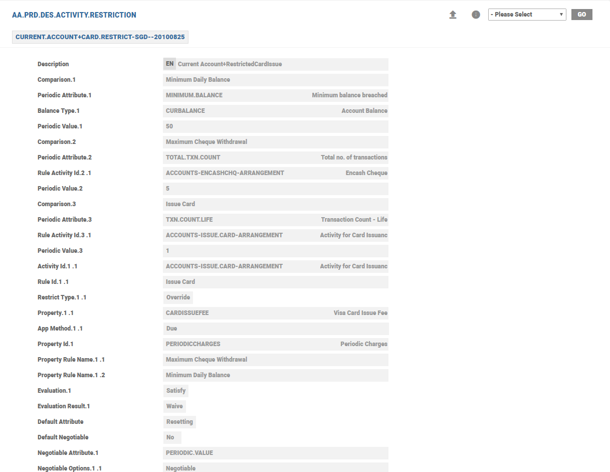Click the EN language tag in Description

(x=170, y=64)
